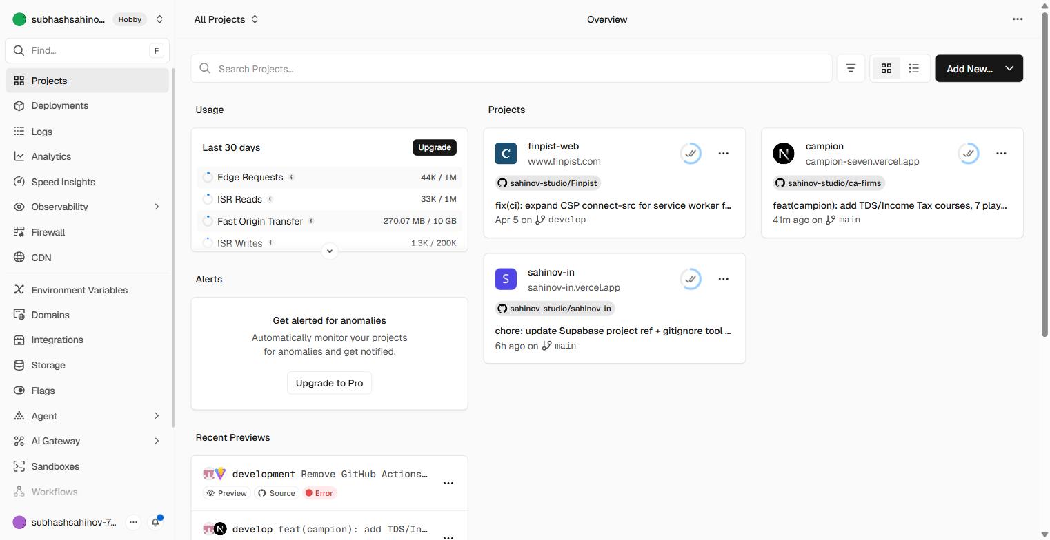Open the campion-seven.vercel.app link
Viewport: 1050px width, 540px height.
(862, 161)
